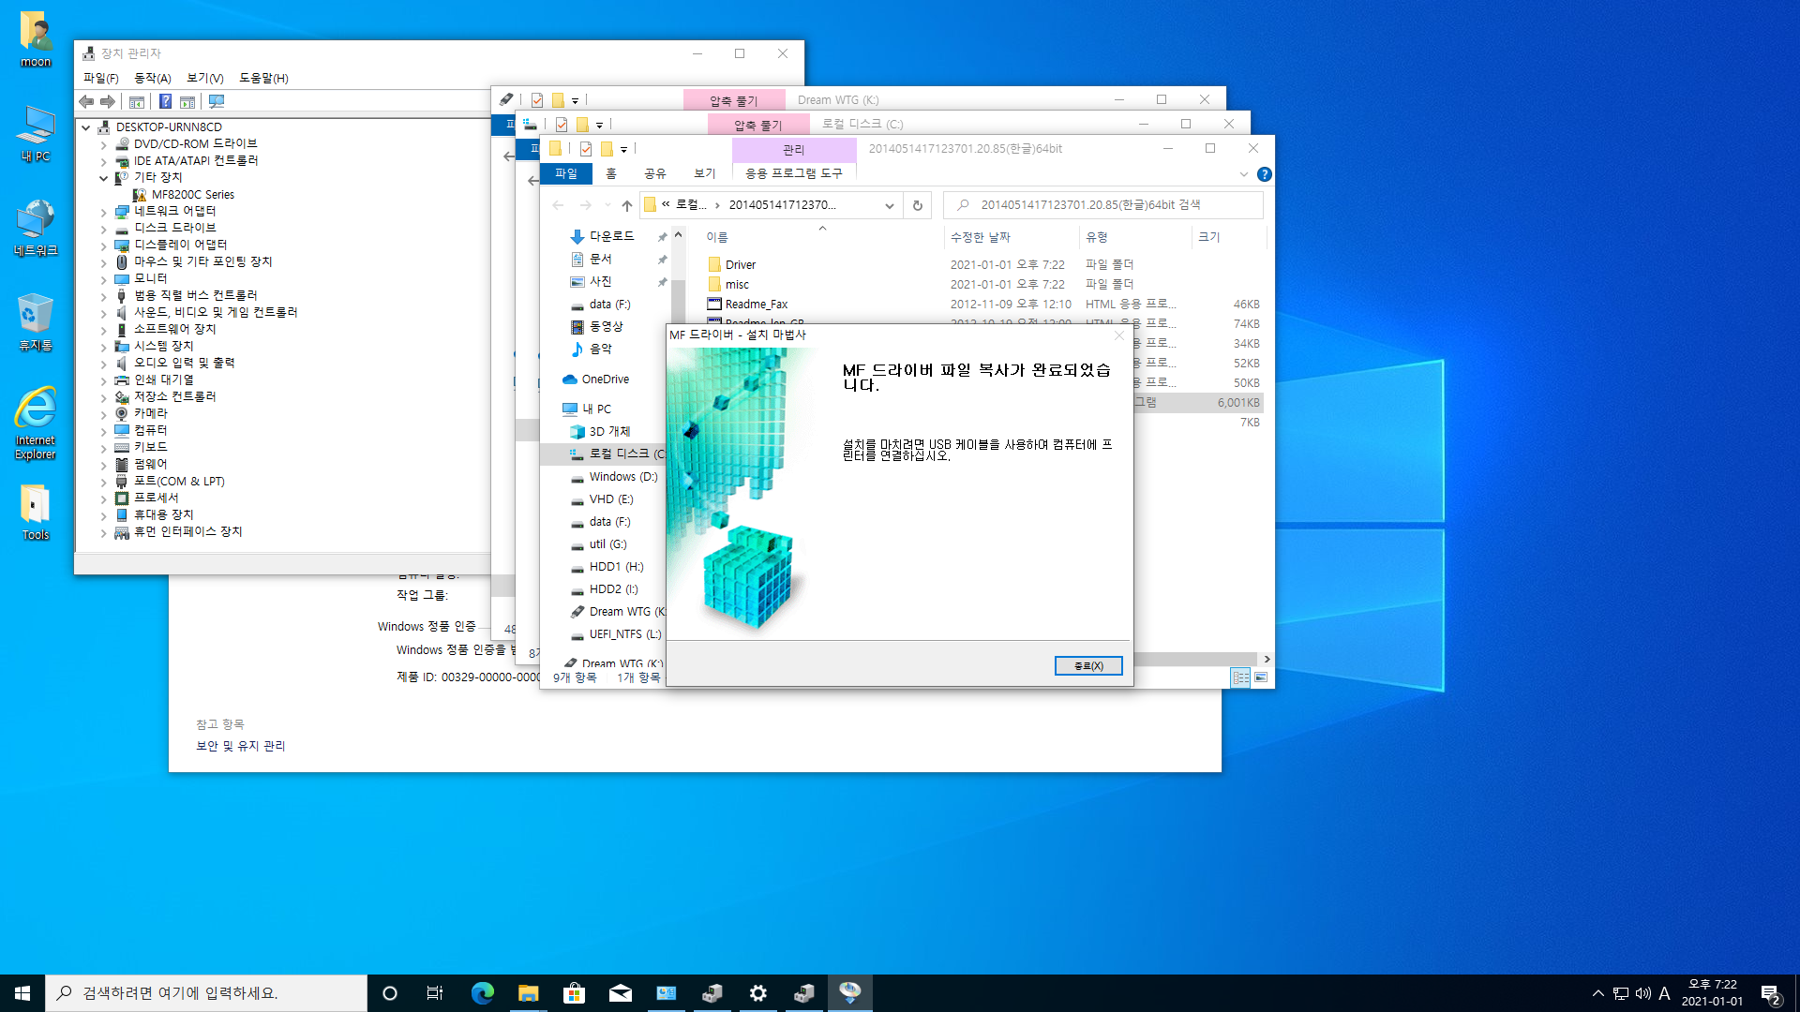The width and height of the screenshot is (1800, 1012).
Task: Click properties checkmark icon in Dream WTG (K:) window
Action: coord(536,100)
